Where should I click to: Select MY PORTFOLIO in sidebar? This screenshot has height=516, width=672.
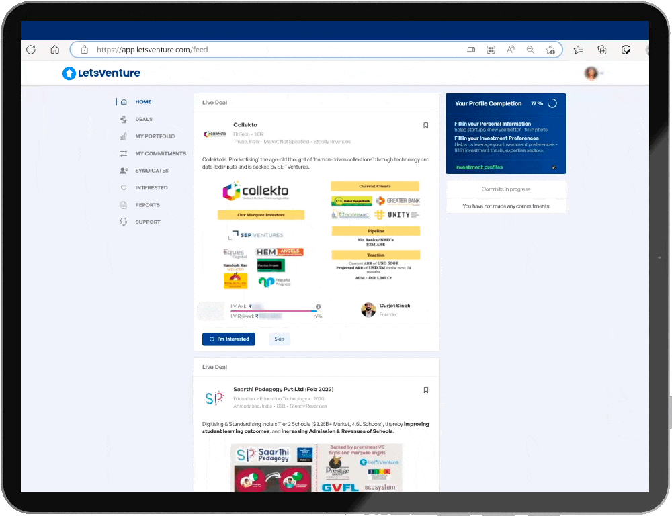pos(155,136)
